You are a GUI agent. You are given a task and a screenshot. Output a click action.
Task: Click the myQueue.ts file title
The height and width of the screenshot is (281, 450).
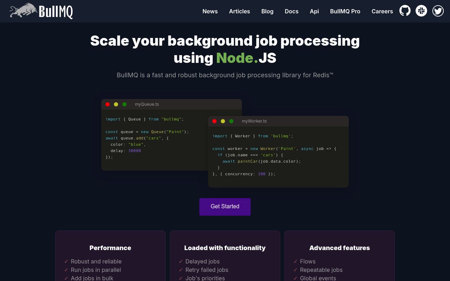tap(147, 104)
